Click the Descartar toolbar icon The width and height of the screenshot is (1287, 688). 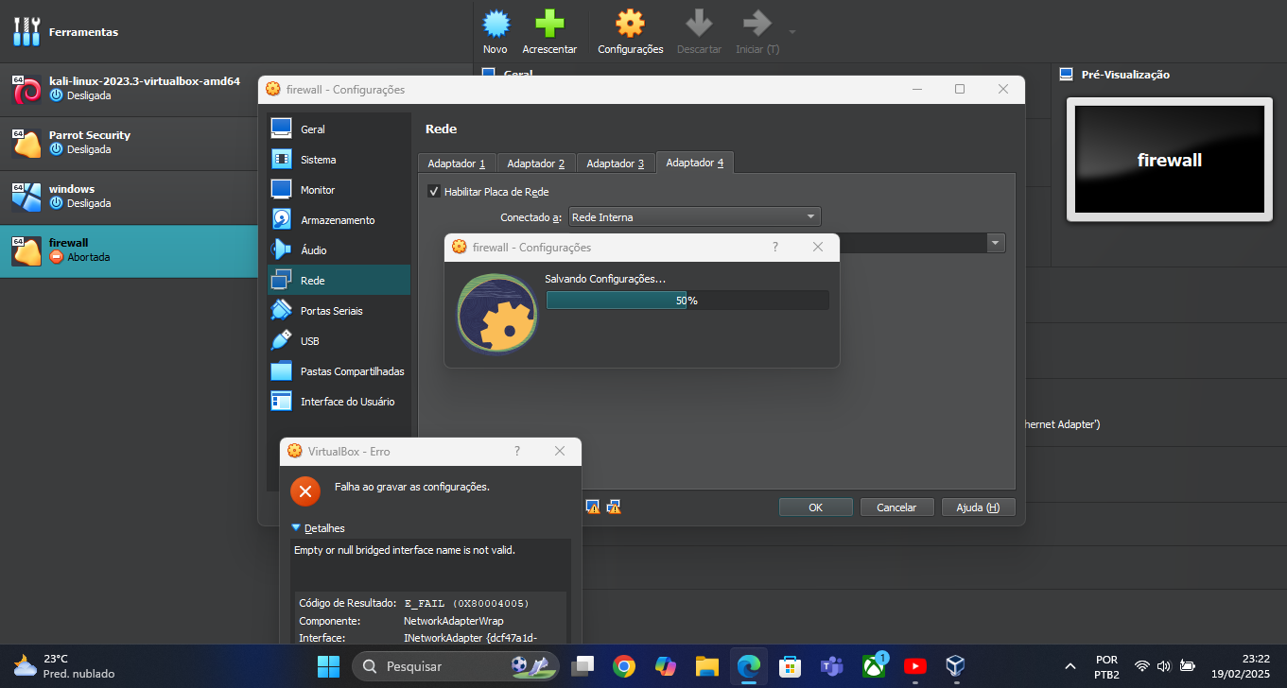(699, 25)
